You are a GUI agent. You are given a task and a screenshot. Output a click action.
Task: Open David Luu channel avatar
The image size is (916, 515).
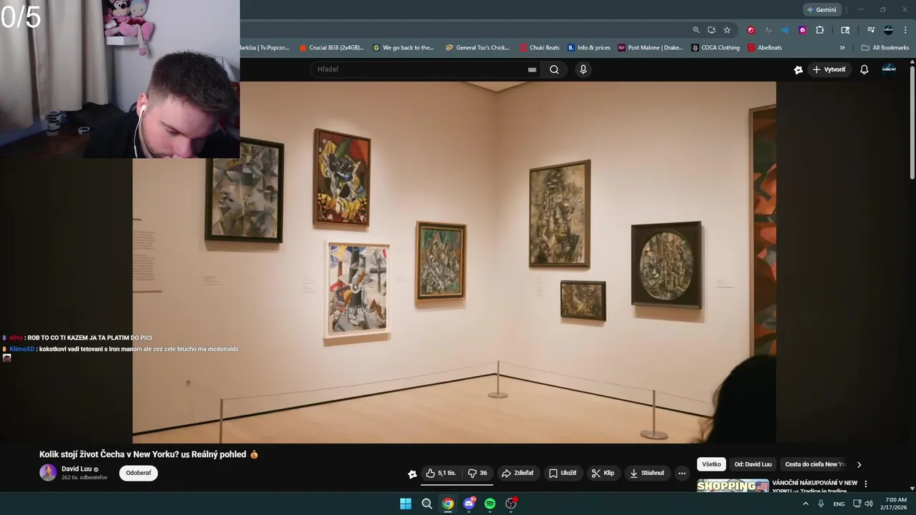pyautogui.click(x=48, y=473)
